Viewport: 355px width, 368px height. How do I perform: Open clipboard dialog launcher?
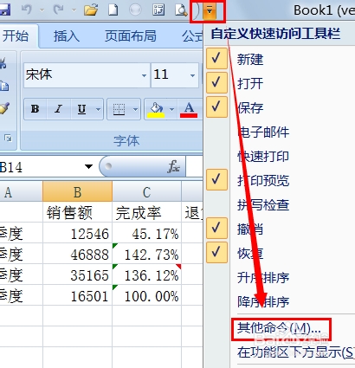[x=8, y=139]
